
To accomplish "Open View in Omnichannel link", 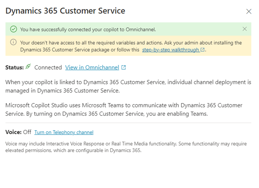I will pyautogui.click(x=92, y=67).
